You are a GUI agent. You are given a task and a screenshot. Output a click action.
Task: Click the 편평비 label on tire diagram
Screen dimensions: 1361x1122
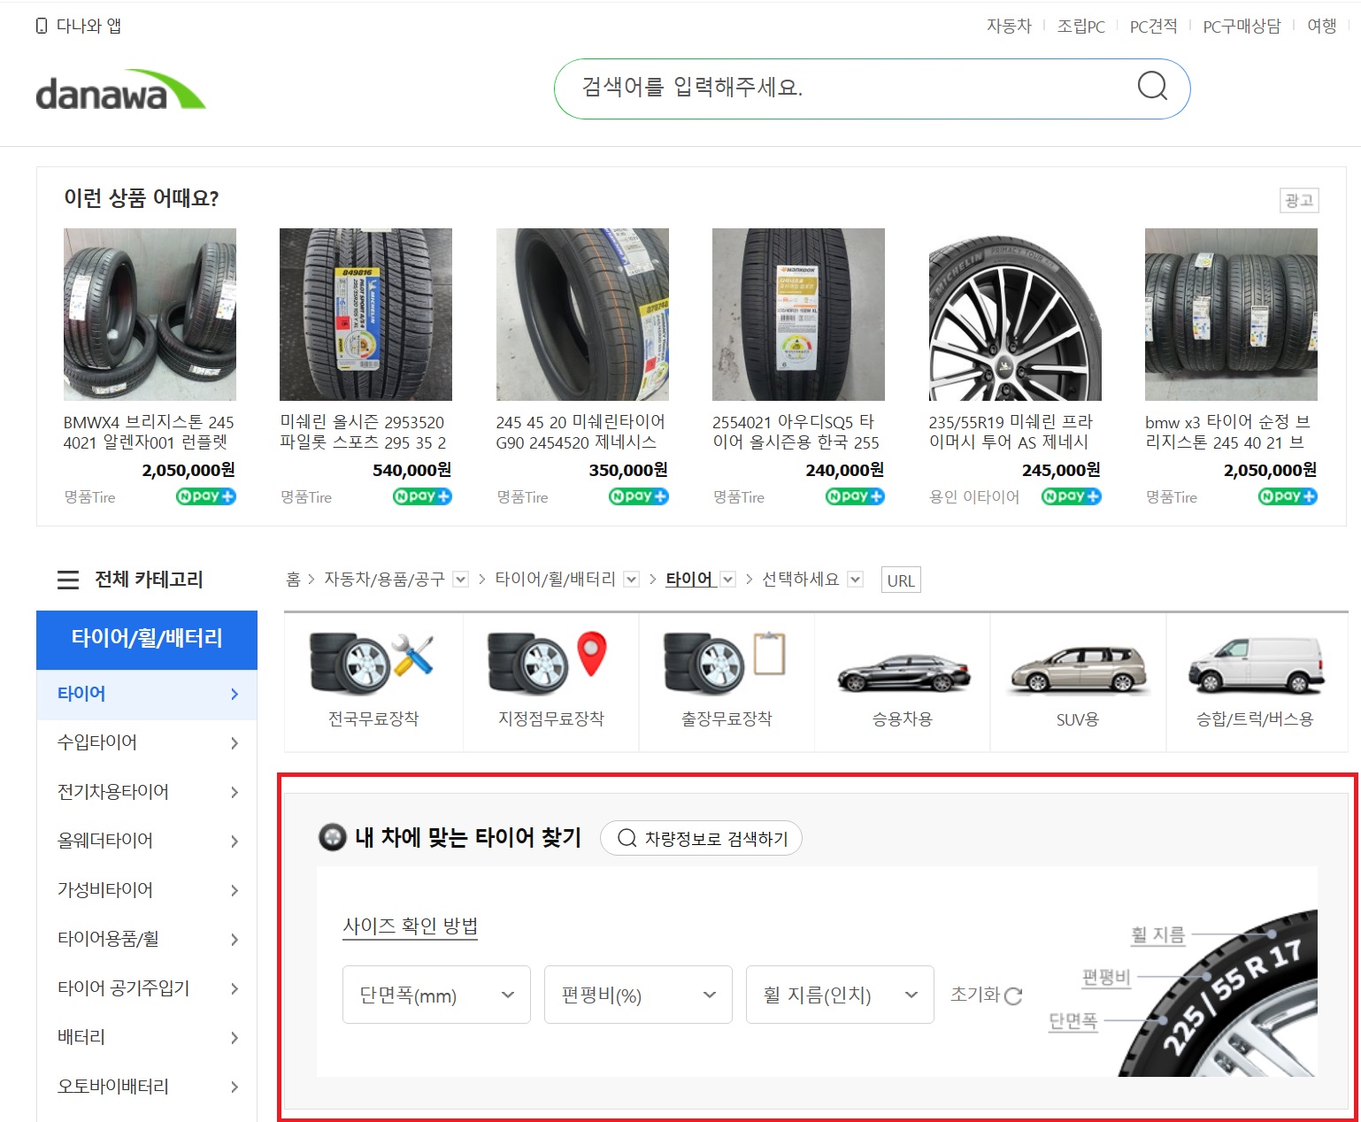point(1106,978)
